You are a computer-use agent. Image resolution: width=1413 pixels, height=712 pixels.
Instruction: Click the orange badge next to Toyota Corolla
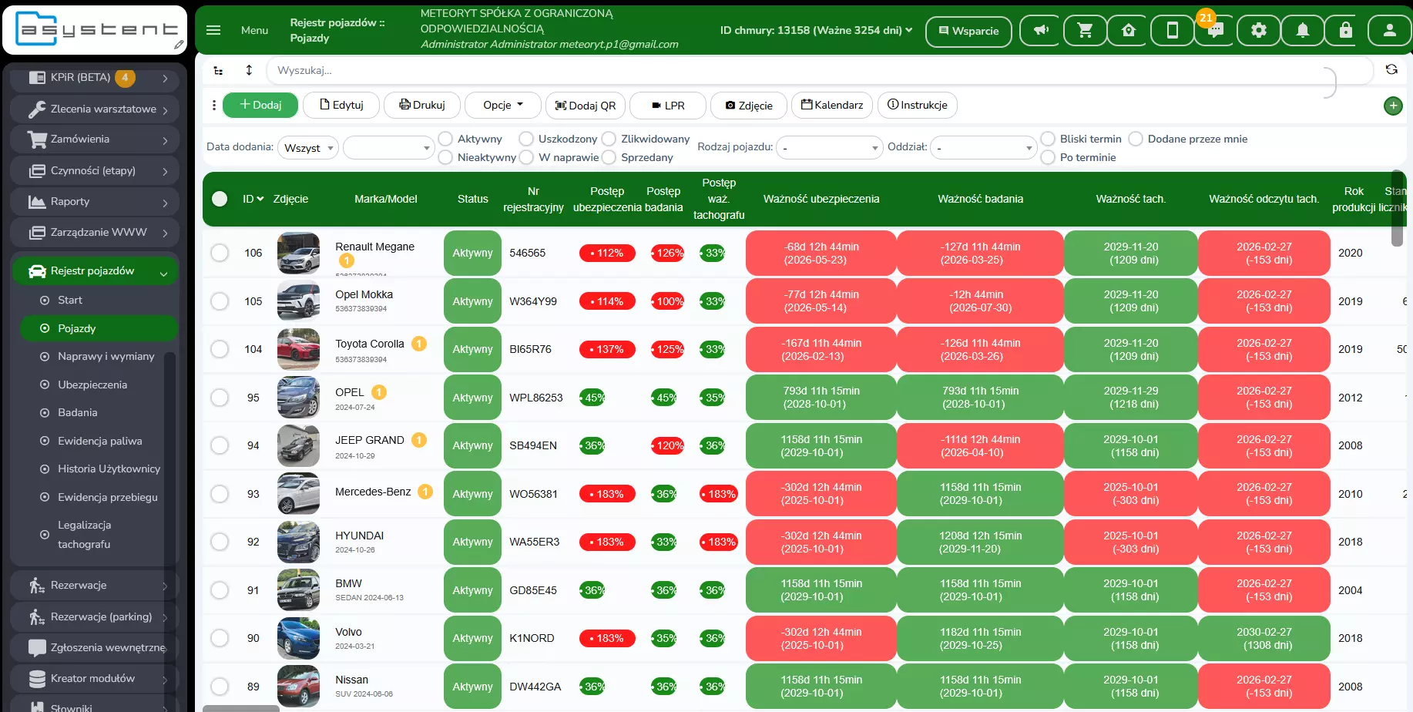click(419, 344)
